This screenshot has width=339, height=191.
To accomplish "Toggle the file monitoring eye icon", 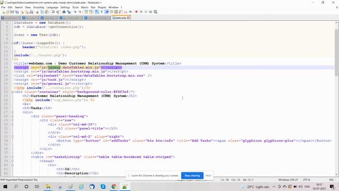I will tap(130, 12).
